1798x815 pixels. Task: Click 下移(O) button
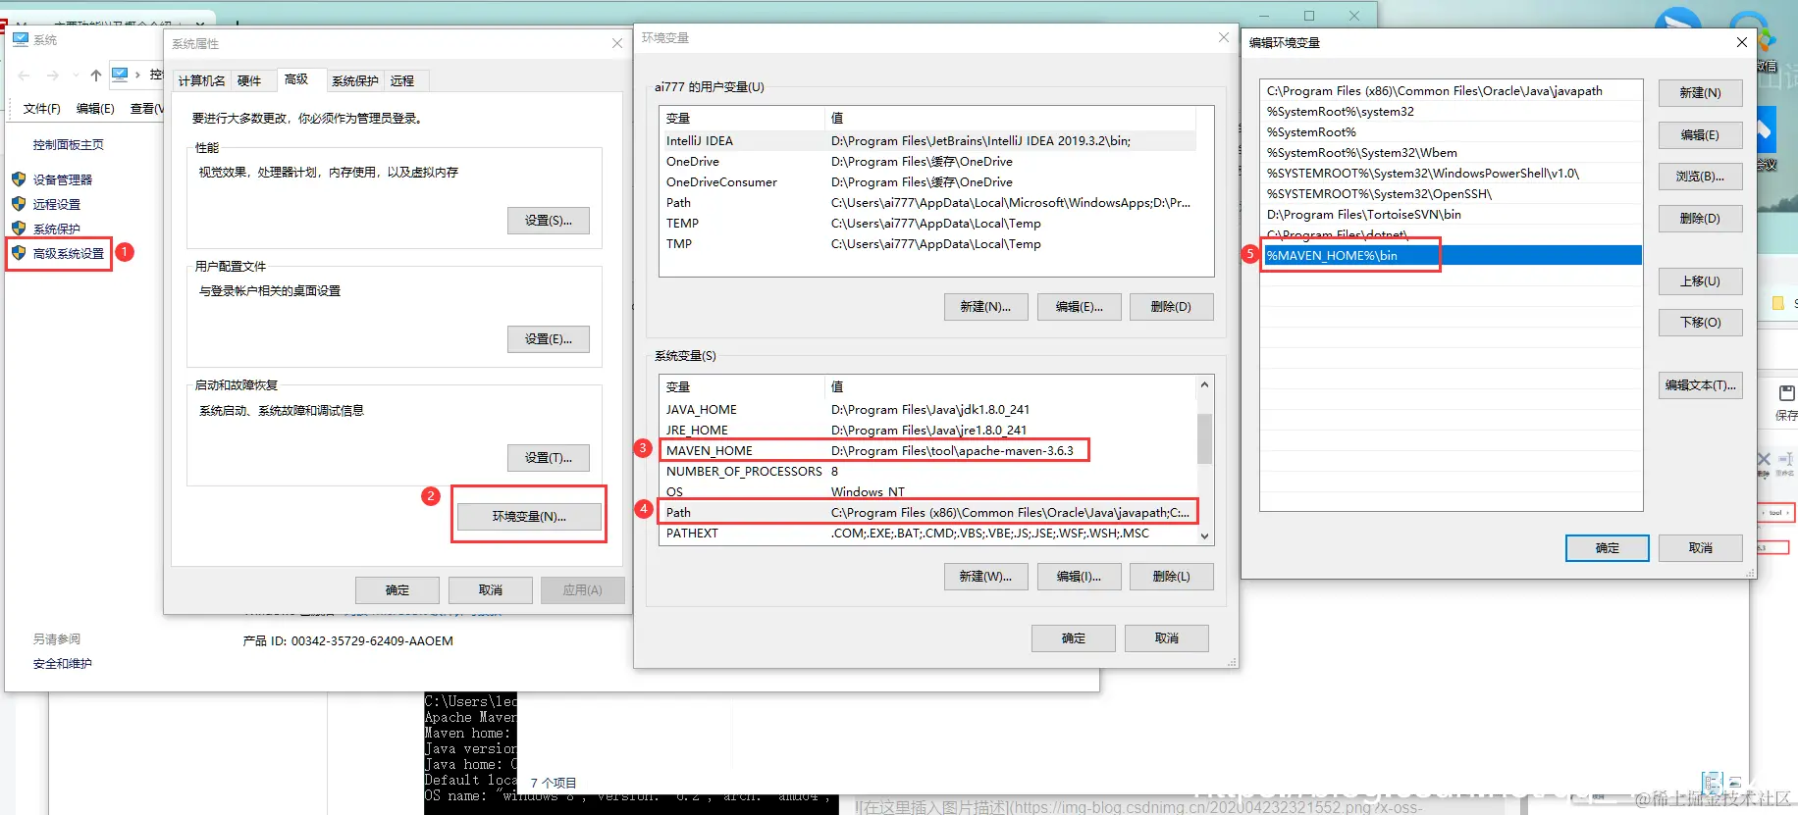[x=1700, y=323]
